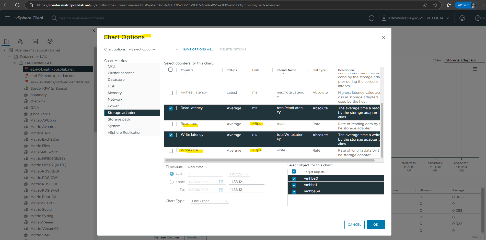Click SAVE OPTIONS AS link
This screenshot has height=240, width=486.
pos(198,49)
